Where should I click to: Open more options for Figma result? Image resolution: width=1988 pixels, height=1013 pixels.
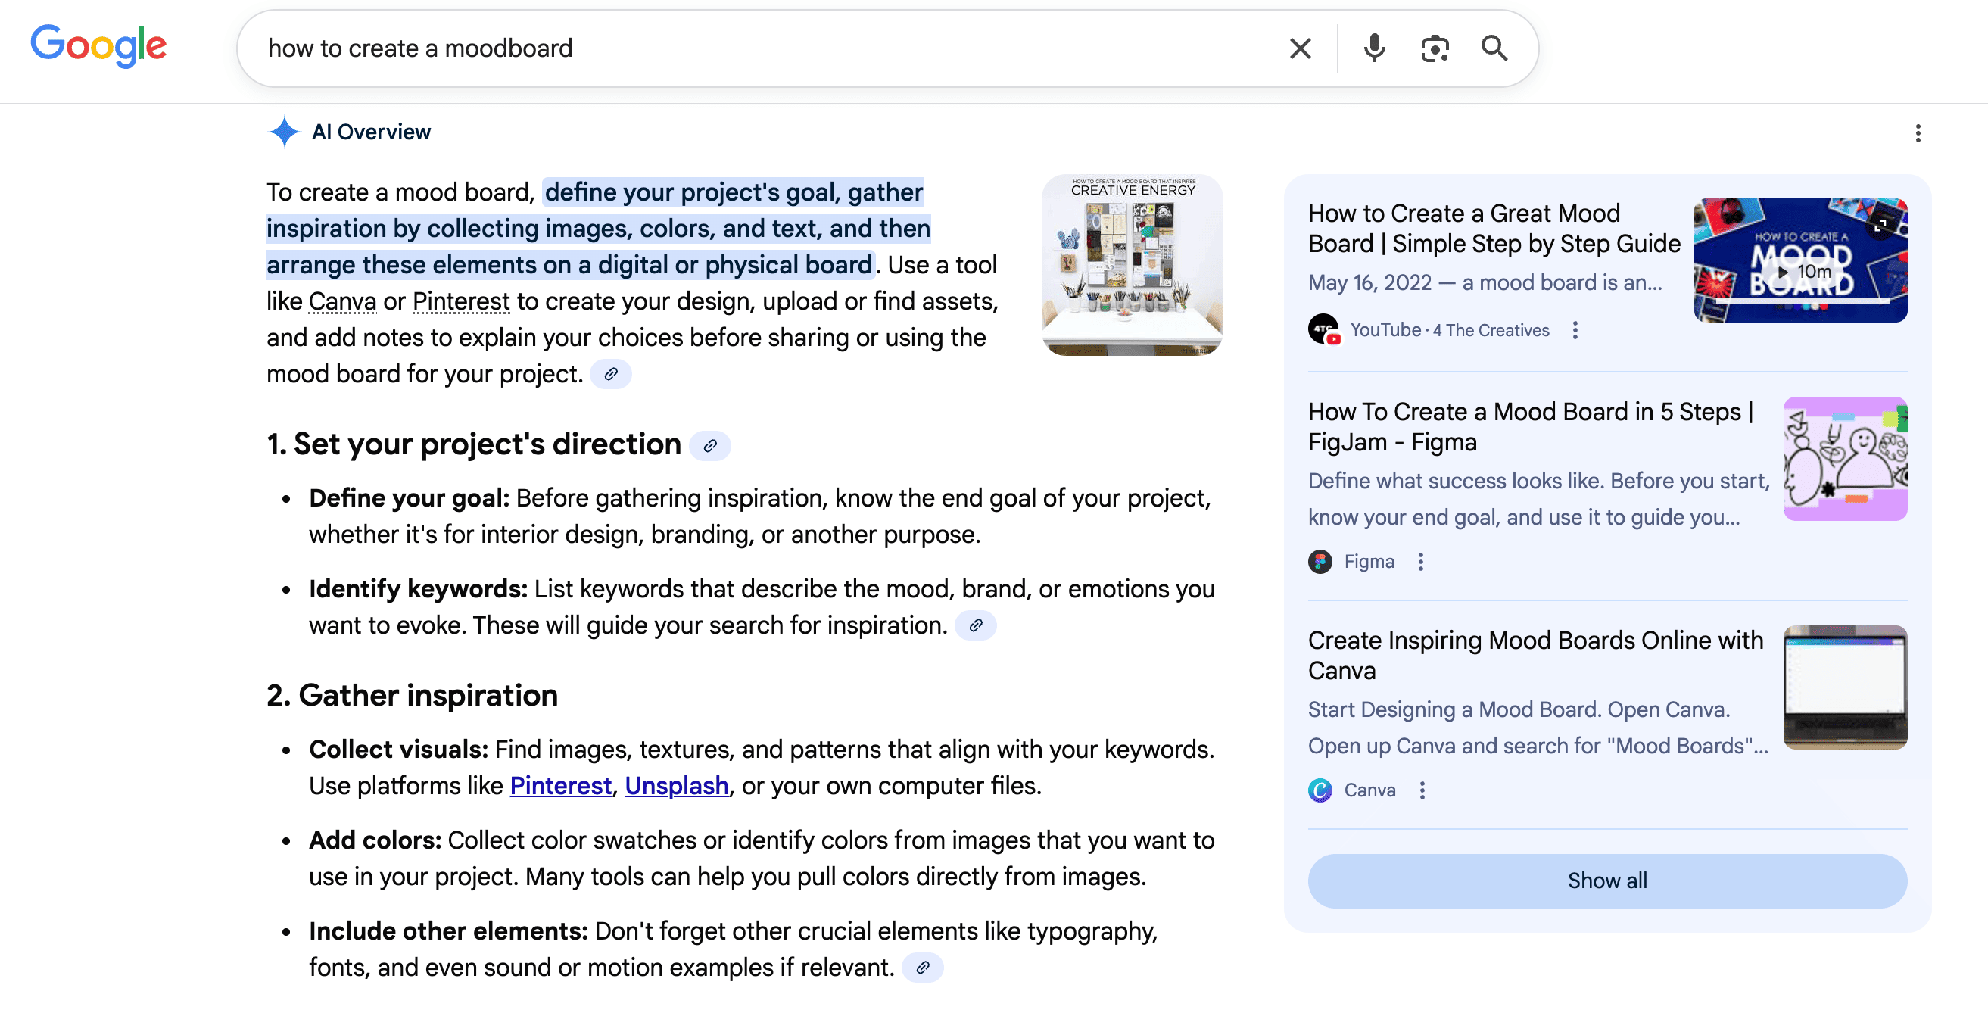[x=1421, y=562]
